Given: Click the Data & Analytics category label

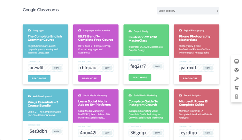Looking at the screenshot, I should [192, 96].
